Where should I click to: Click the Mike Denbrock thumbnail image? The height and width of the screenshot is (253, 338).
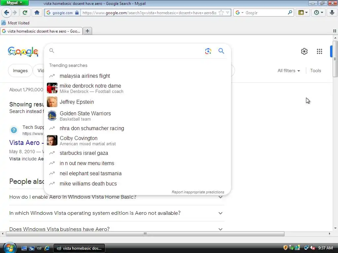[x=52, y=88]
